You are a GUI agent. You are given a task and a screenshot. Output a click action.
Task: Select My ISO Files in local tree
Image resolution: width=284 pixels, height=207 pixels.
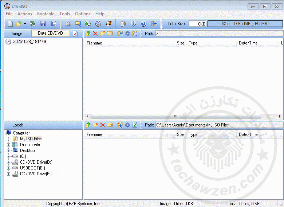31,139
